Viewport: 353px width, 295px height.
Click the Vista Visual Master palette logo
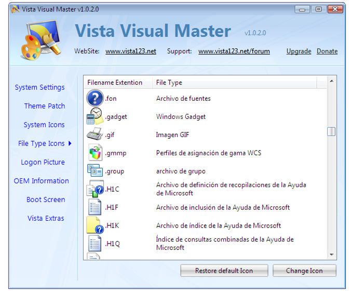tap(41, 40)
